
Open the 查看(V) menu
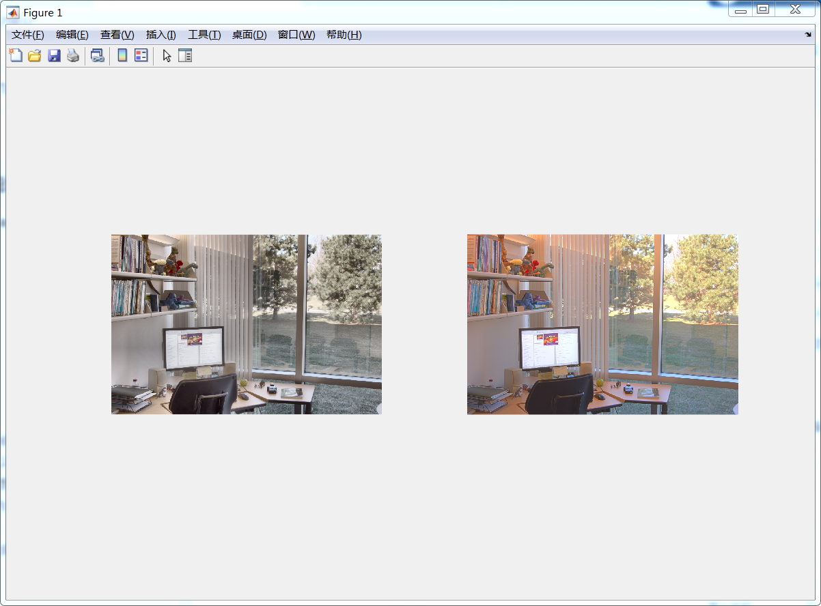117,35
